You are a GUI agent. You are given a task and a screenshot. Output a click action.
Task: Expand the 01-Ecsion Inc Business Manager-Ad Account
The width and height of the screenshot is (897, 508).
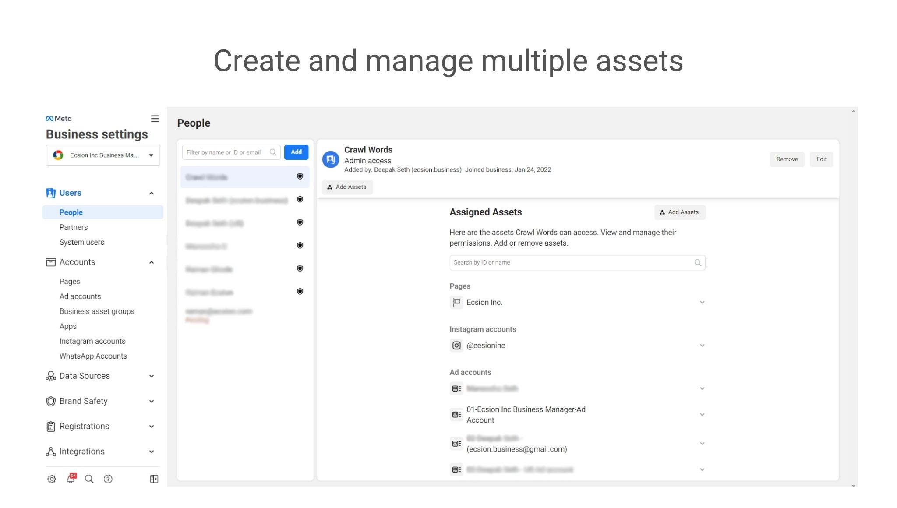(x=701, y=414)
